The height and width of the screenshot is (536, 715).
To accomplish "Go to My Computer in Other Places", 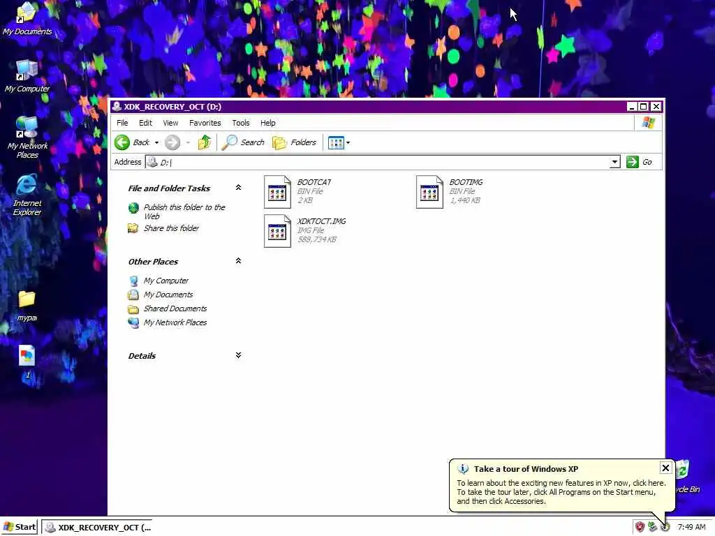I will [x=166, y=281].
